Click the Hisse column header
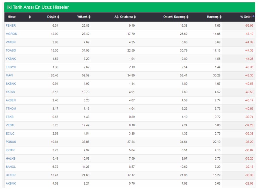 pos(11,17)
